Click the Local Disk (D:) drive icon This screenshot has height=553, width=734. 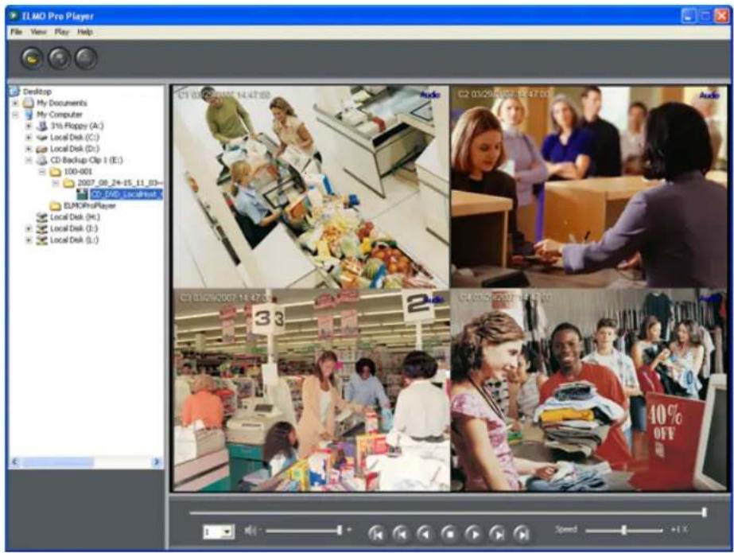tap(42, 149)
